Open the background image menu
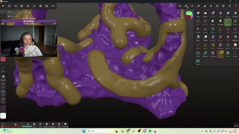Viewport: 239px width, 134px height. (x=47, y=6)
